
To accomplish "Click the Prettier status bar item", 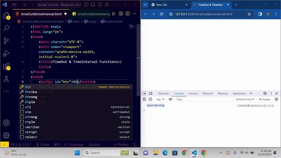I will click(x=121, y=144).
